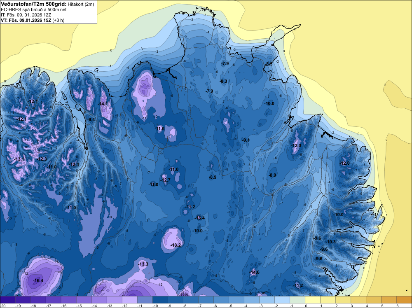Select legend swatch between -13 and -12
This screenshot has height=308, width=412.
(114, 300)
